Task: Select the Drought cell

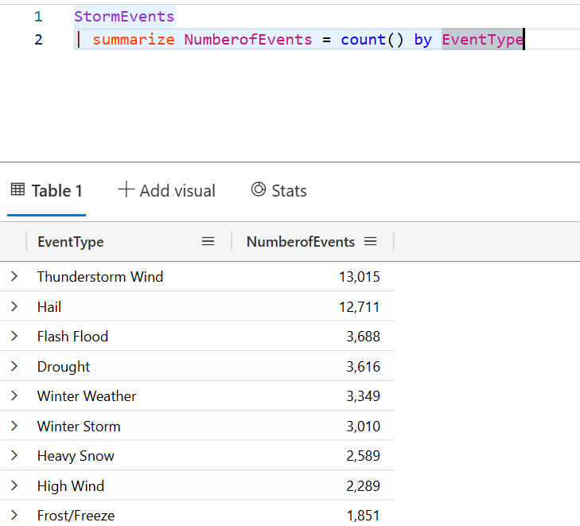Action: click(x=64, y=367)
